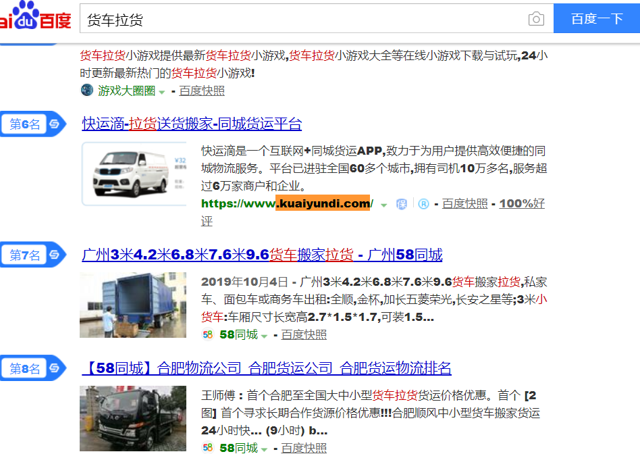Click the snippet text starting 快运滴是一个互联网
The image size is (640, 454).
click(x=374, y=168)
